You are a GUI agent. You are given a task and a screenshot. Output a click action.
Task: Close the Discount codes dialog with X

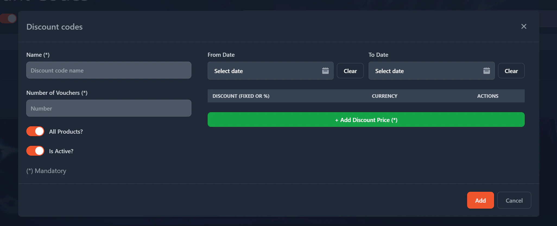tap(524, 26)
